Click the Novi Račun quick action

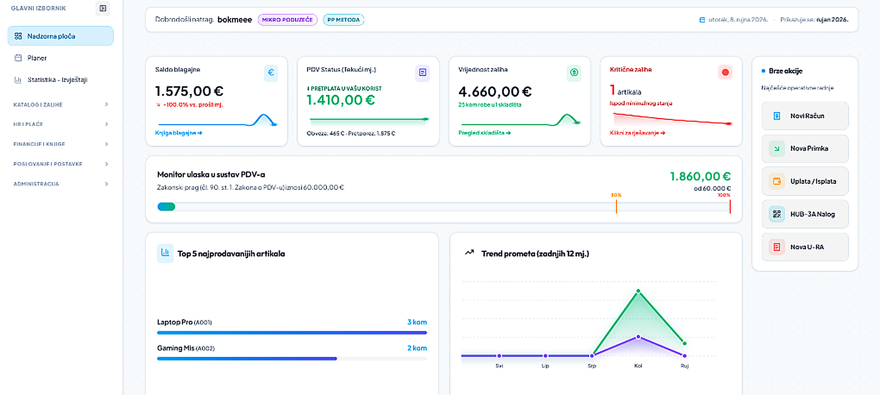[805, 116]
